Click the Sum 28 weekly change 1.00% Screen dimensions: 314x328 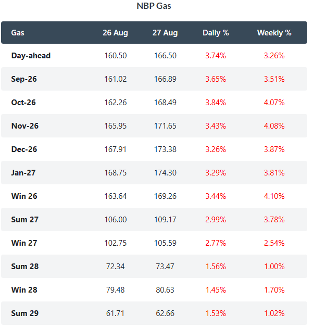click(x=274, y=267)
